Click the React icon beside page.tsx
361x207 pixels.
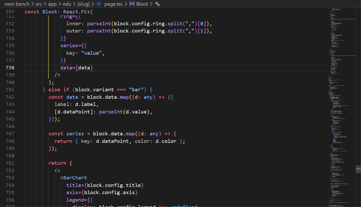coord(99,4)
